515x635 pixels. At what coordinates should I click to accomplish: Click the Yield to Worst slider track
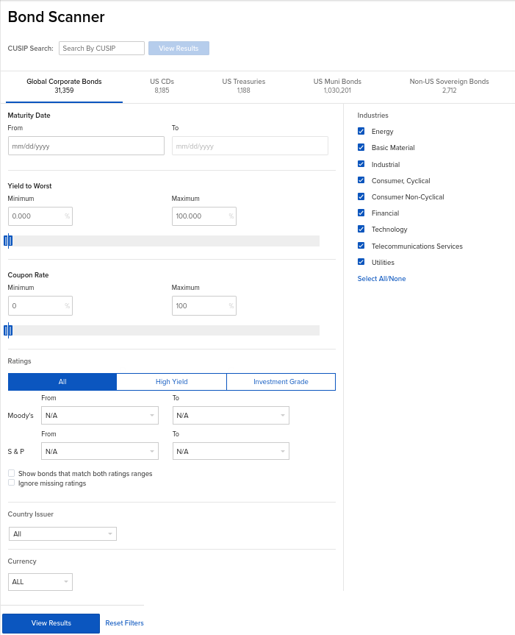[x=164, y=241]
